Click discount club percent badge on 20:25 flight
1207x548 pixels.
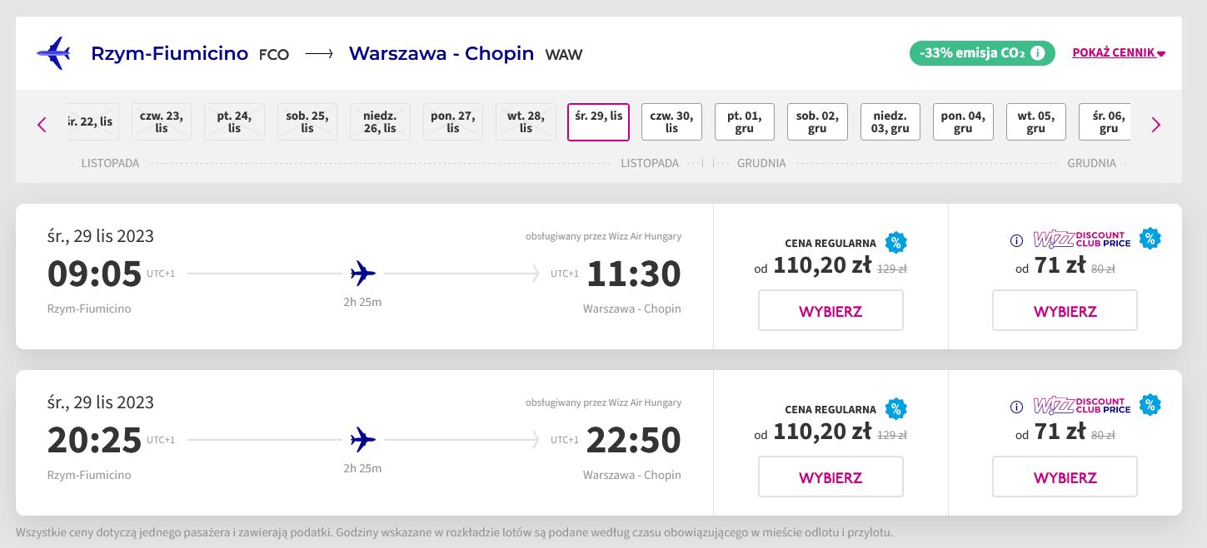click(1150, 405)
